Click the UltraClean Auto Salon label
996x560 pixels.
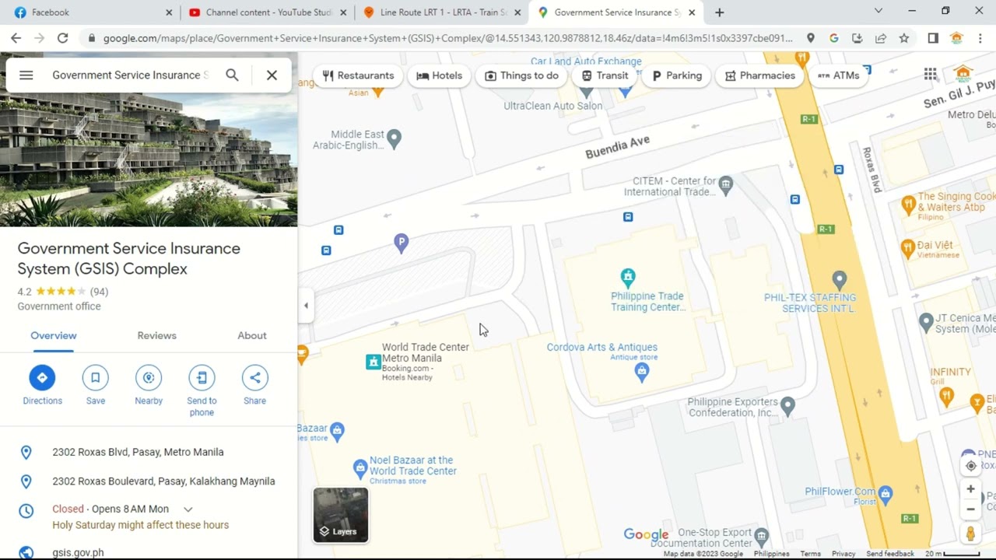click(x=552, y=106)
